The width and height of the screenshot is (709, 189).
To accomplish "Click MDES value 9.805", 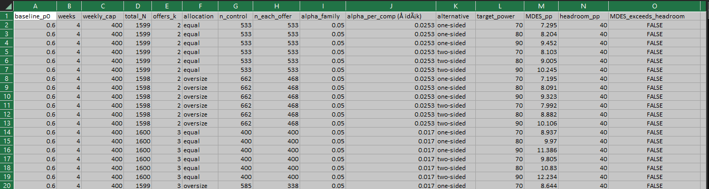I will coord(541,159).
